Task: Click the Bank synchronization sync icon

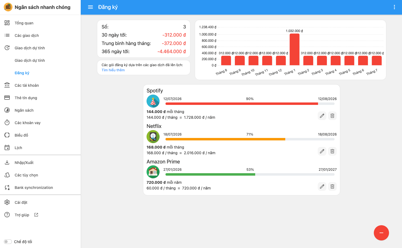Action: [x=7, y=187]
